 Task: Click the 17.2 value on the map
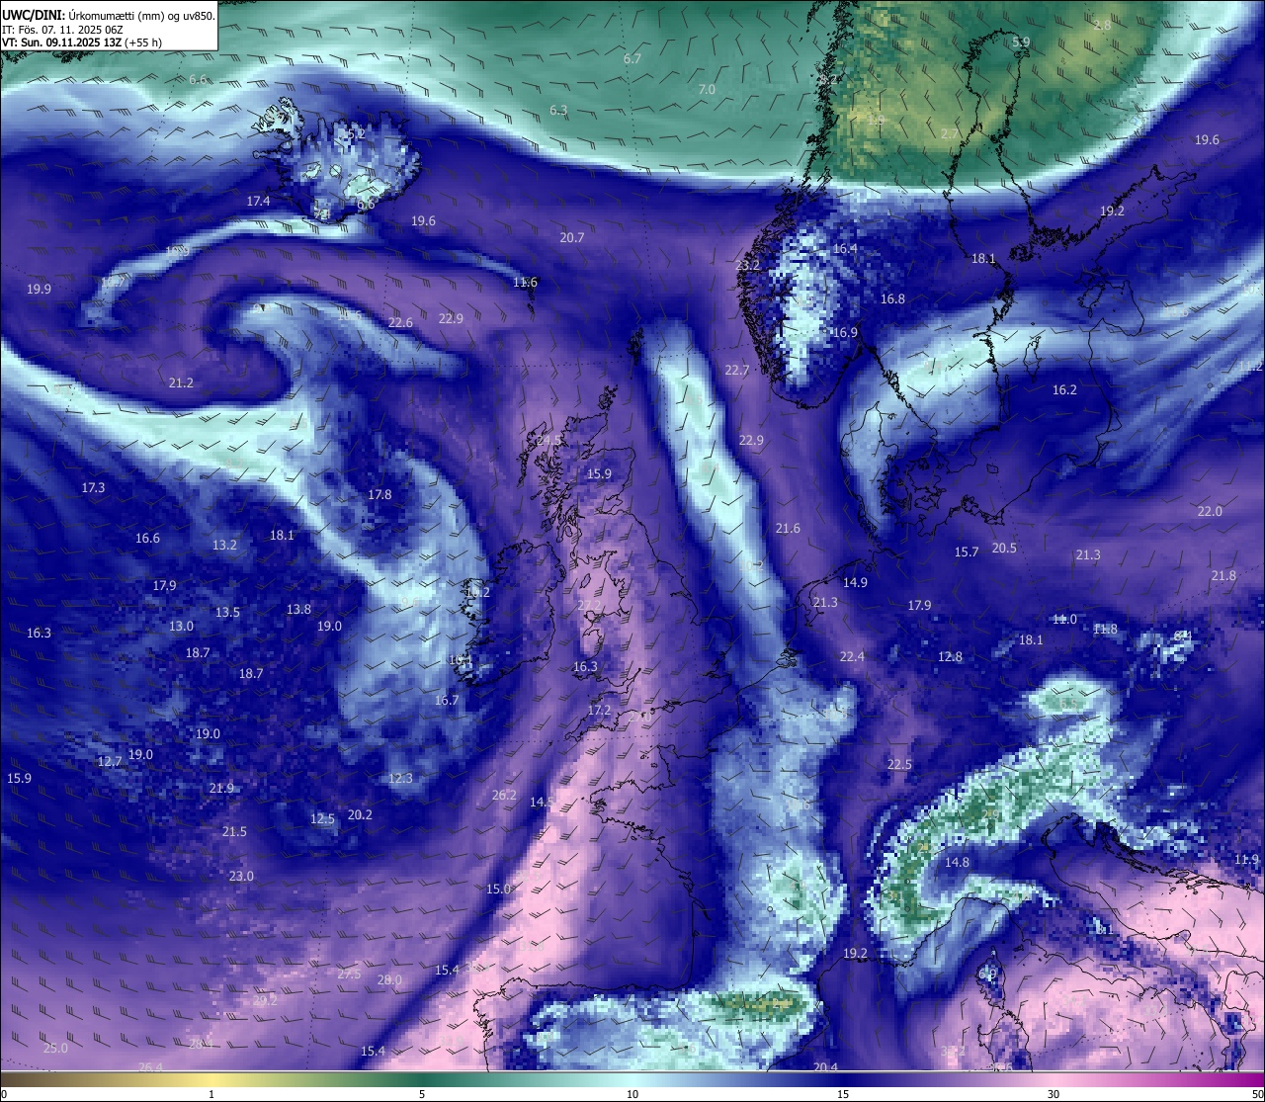point(599,711)
